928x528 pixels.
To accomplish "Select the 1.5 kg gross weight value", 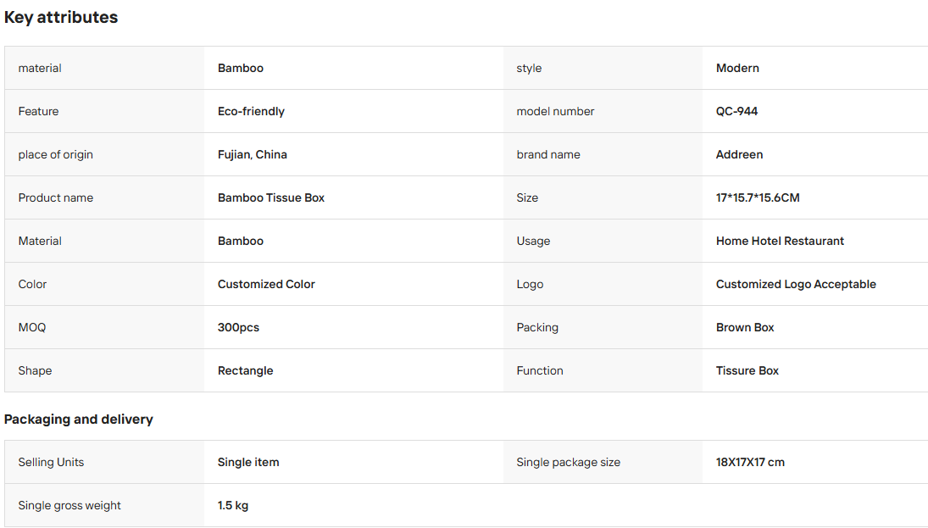I will pyautogui.click(x=233, y=505).
